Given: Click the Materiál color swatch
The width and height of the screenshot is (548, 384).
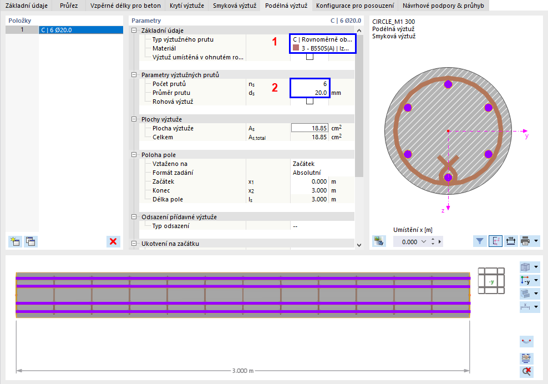Looking at the screenshot, I should coord(296,48).
